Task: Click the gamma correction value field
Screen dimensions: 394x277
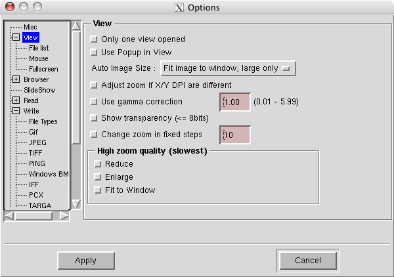Action: click(x=235, y=102)
